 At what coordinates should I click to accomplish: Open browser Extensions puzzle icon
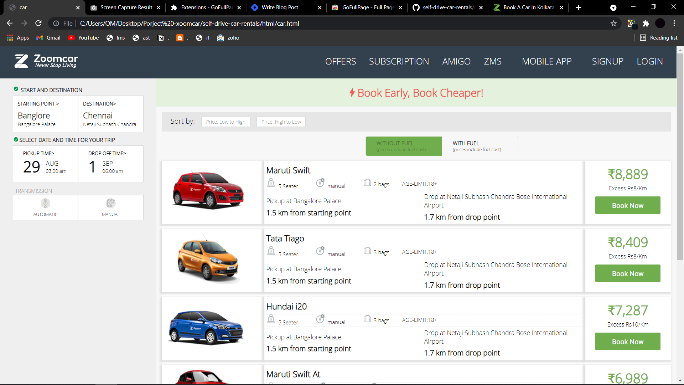646,24
